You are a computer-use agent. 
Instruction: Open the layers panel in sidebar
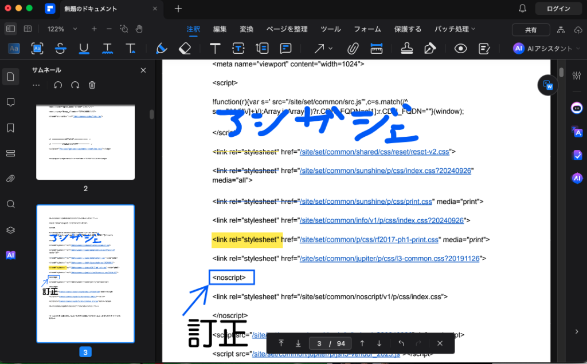10,230
